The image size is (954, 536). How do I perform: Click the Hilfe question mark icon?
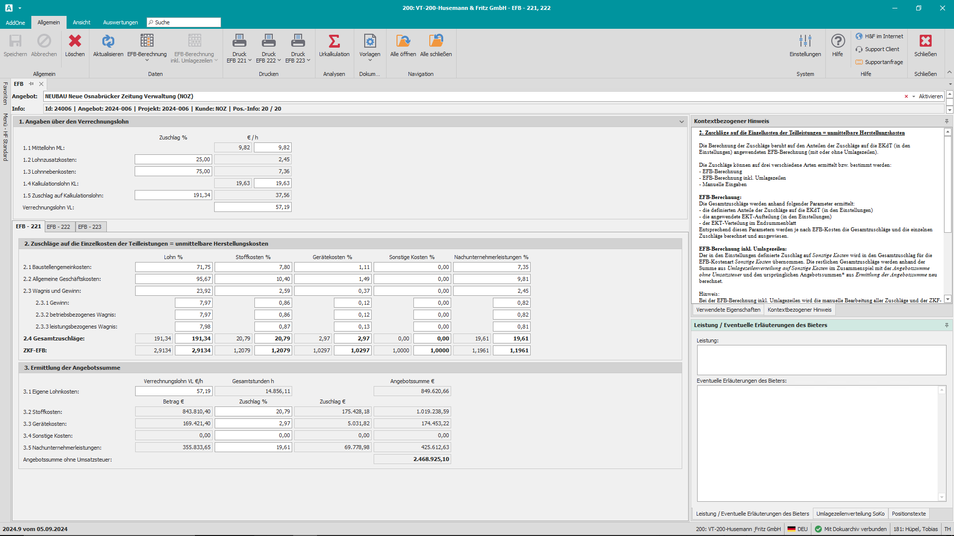838,41
